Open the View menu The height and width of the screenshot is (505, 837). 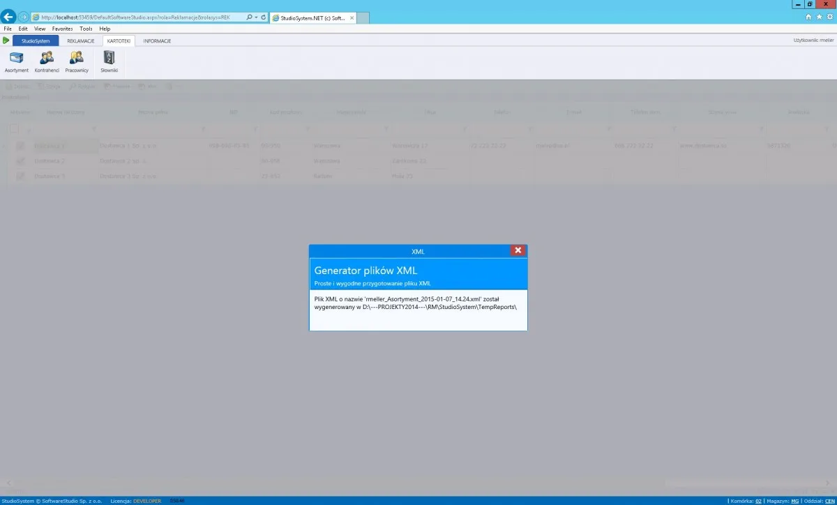(40, 29)
